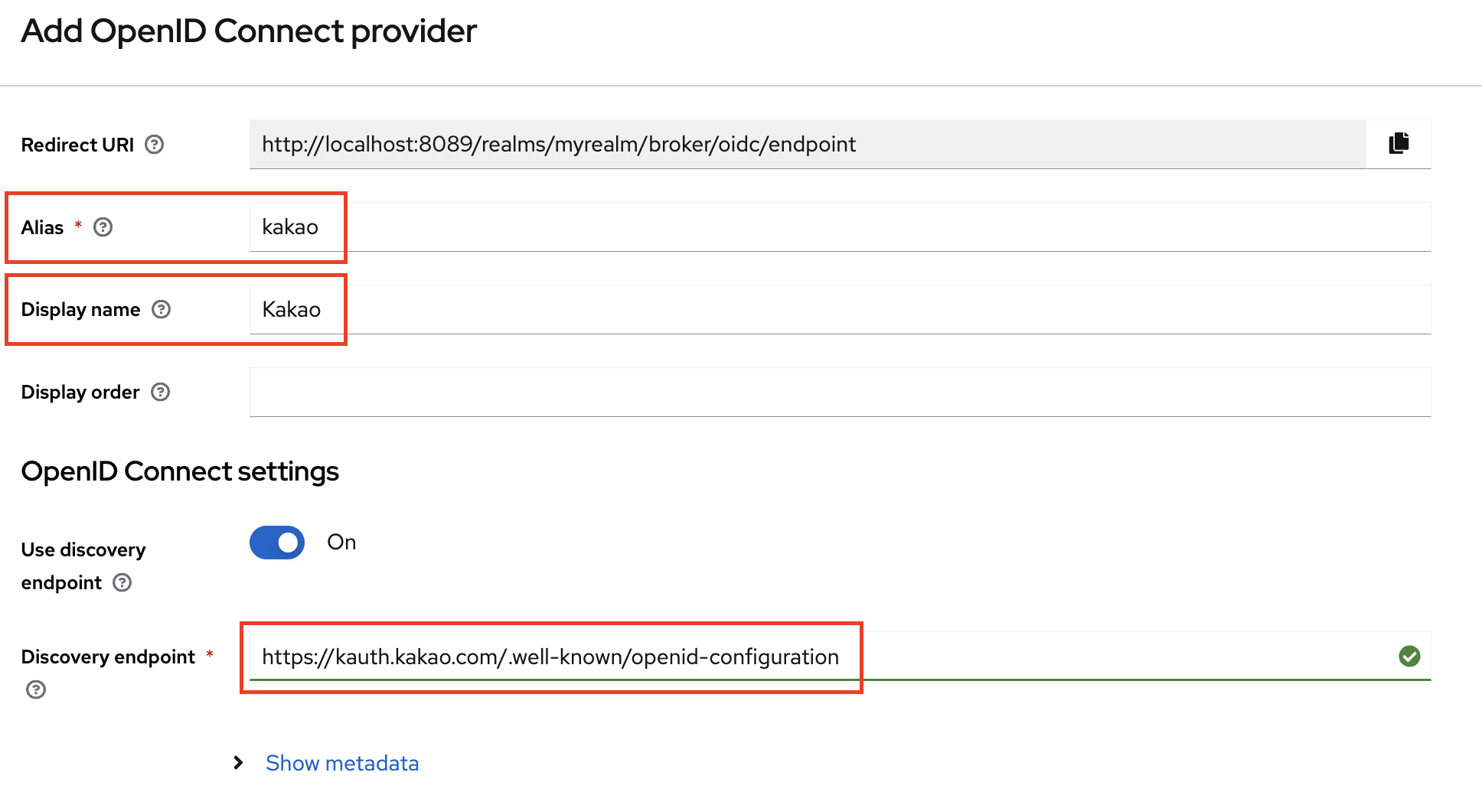Show help for Display name

[x=162, y=309]
